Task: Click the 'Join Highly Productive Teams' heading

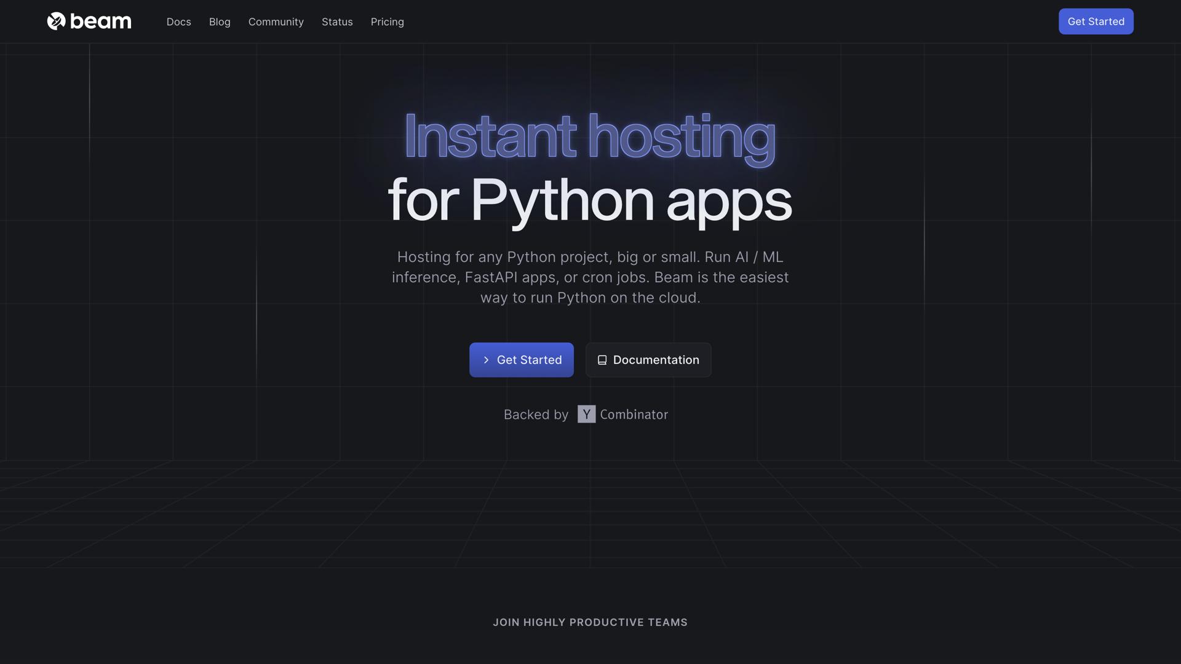Action: 590,622
